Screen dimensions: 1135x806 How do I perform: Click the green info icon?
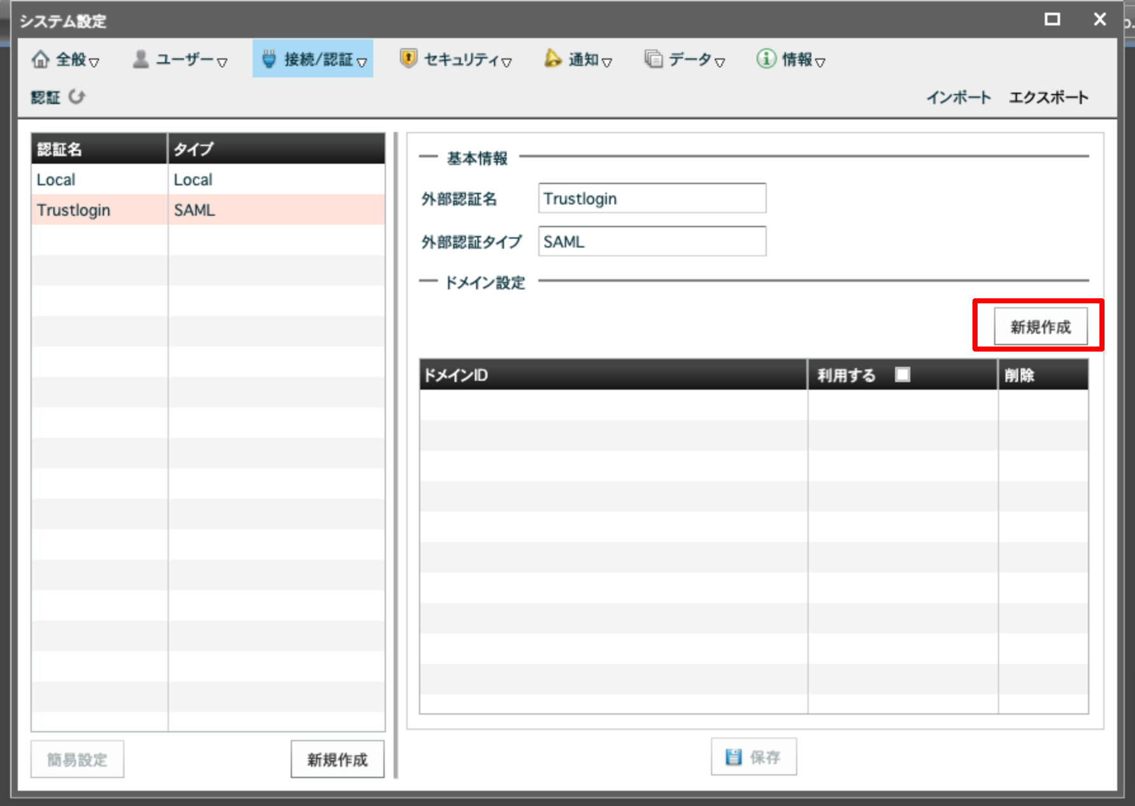(766, 58)
